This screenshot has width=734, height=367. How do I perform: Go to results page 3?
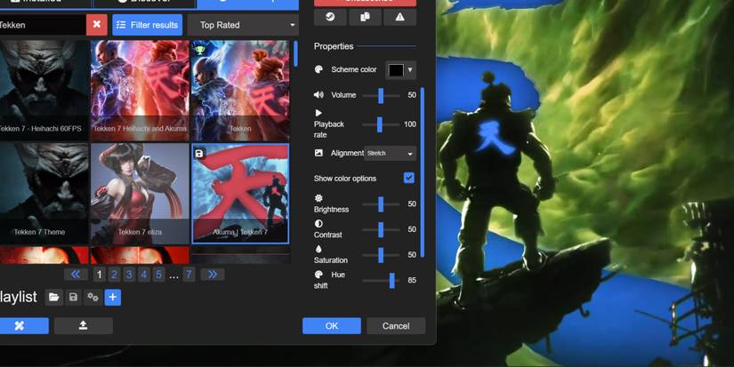pos(129,275)
